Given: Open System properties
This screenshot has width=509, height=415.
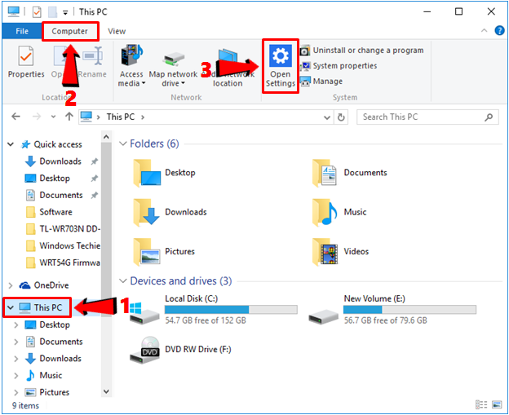Looking at the screenshot, I should (x=339, y=66).
